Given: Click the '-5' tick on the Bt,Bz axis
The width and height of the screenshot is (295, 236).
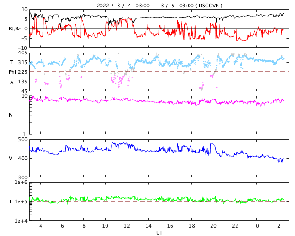Looking at the screenshot, I should [25, 38].
